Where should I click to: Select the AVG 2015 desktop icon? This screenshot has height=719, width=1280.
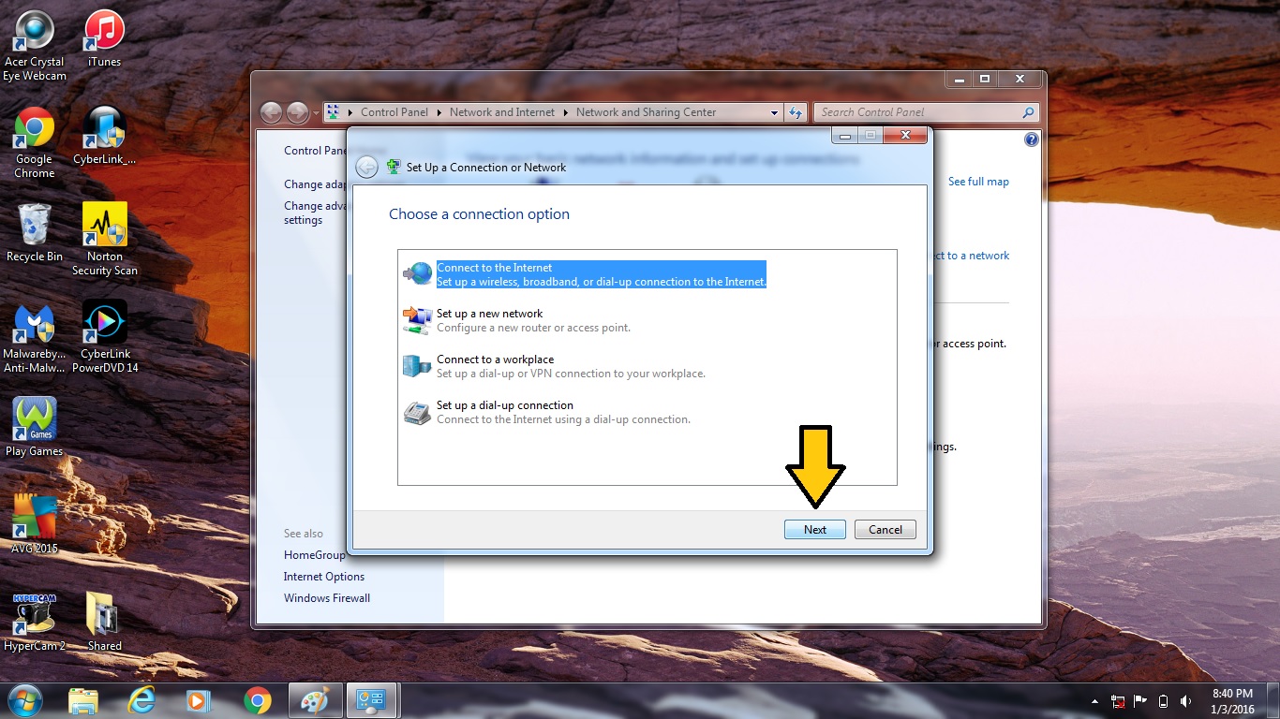tap(35, 525)
